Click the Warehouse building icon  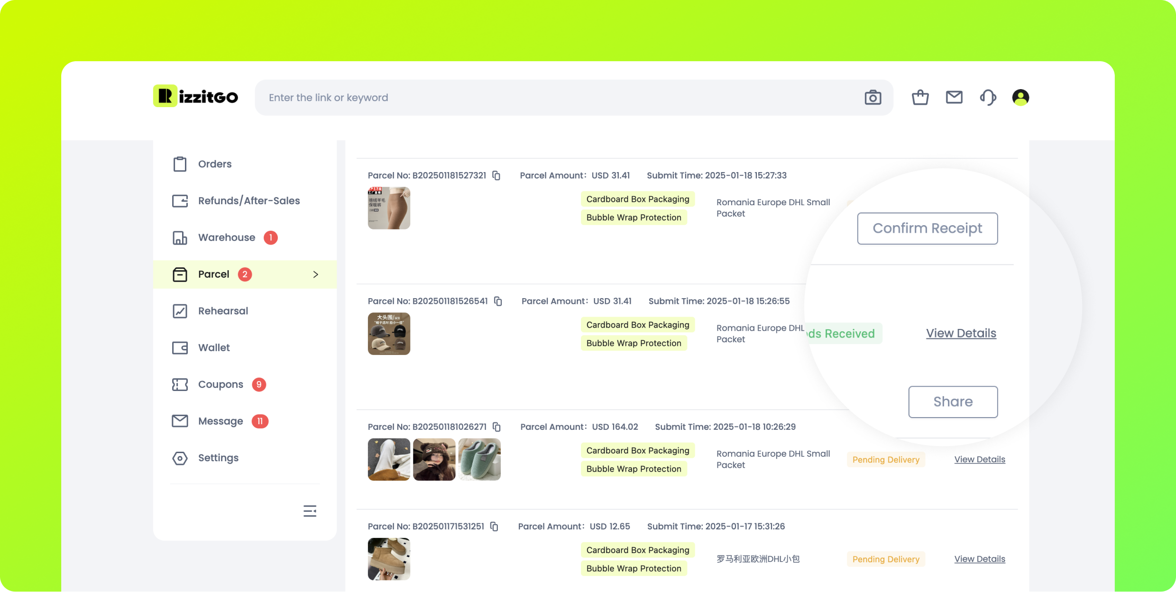point(180,237)
